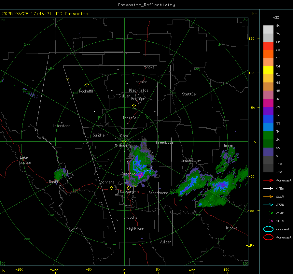Click the magenta storm core near Airdrie
Screen dimensions: 293x274
point(140,175)
